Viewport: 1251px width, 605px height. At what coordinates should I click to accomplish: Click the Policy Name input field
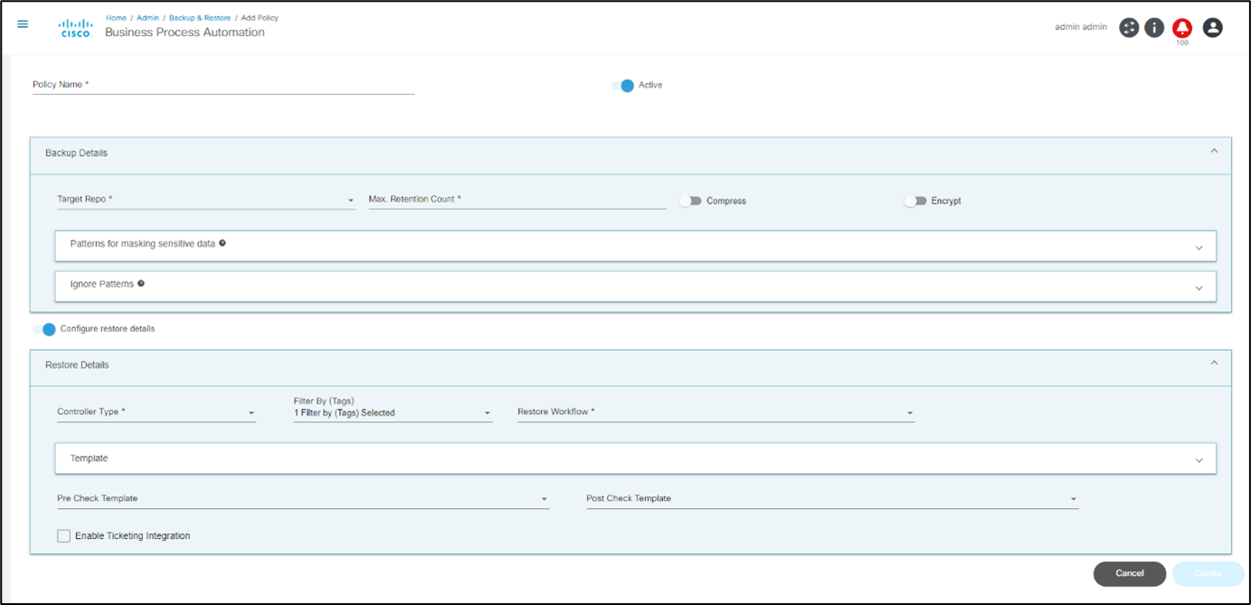coord(223,85)
